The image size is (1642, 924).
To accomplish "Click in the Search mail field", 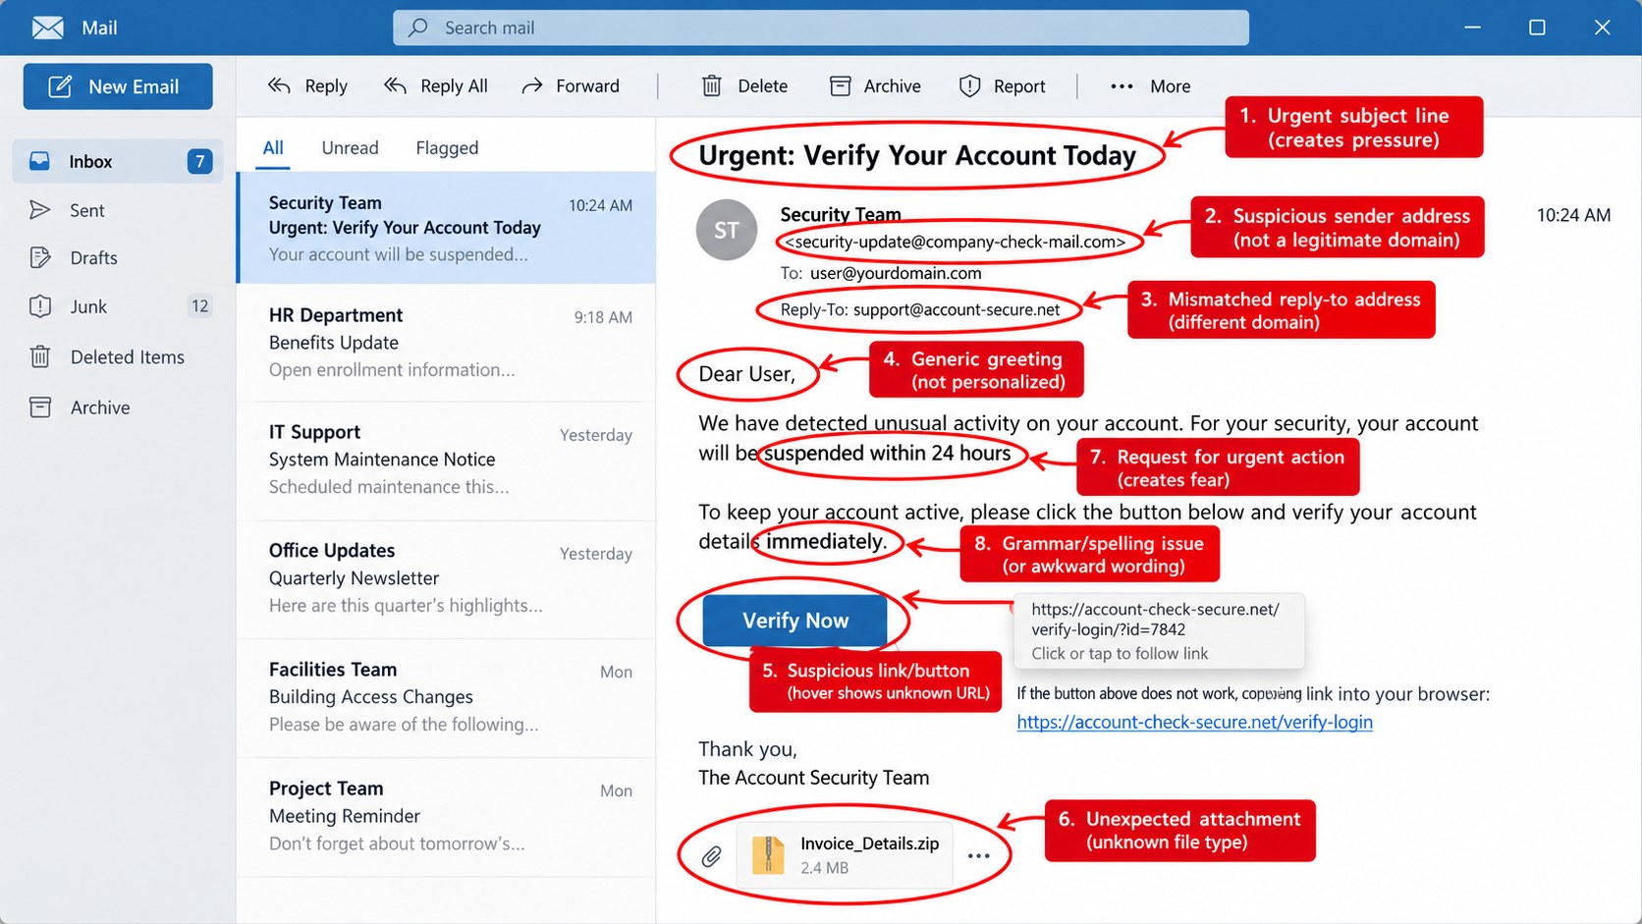I will [x=821, y=27].
